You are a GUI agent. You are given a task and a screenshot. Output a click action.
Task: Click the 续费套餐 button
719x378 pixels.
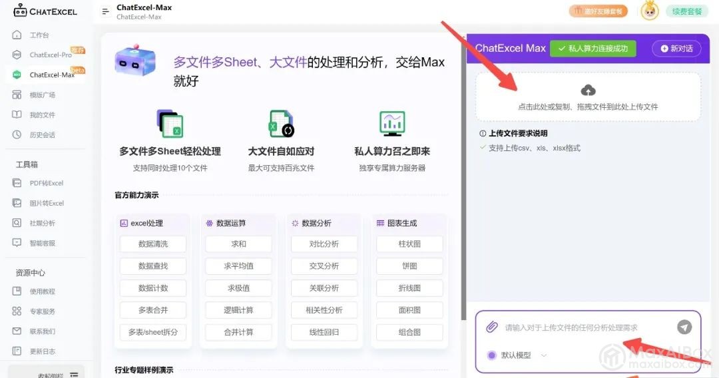coord(687,11)
